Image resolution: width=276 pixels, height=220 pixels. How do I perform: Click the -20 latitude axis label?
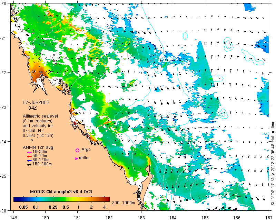coord(3,4)
